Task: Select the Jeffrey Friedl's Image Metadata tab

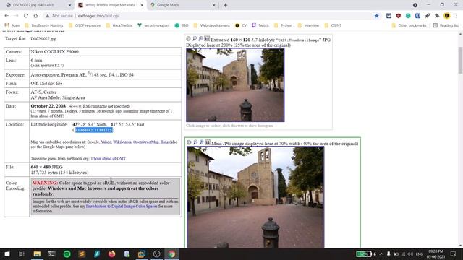Action: point(110,5)
